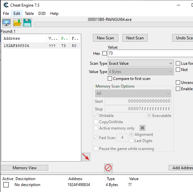Open the memory region All dropdown
193x192 pixels.
click(x=133, y=94)
